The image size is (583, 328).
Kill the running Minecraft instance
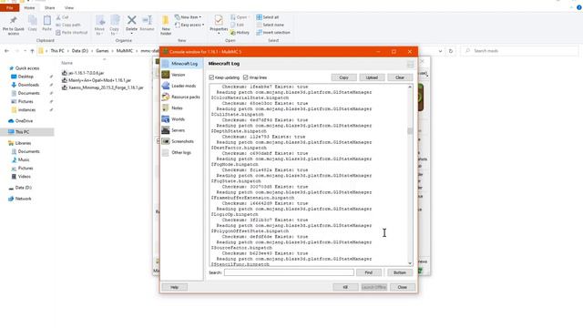345,287
